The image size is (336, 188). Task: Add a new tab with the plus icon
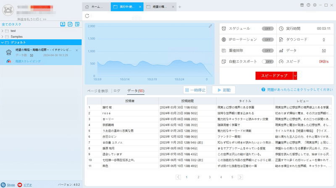(180, 7)
